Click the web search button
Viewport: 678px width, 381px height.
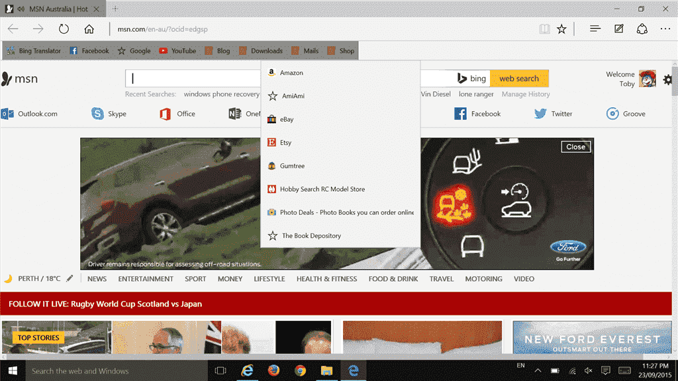click(x=519, y=79)
